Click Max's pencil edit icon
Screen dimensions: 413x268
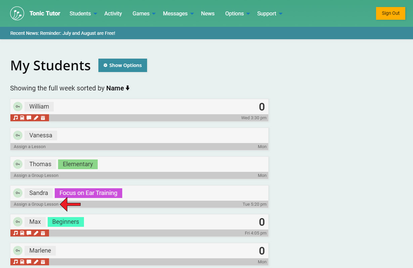[x=36, y=233]
